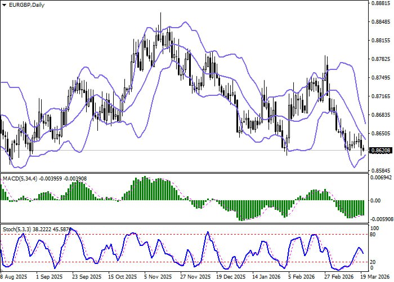Click the MACD 0.006942 scale maximum label
The width and height of the screenshot is (394, 282).
pyautogui.click(x=381, y=178)
